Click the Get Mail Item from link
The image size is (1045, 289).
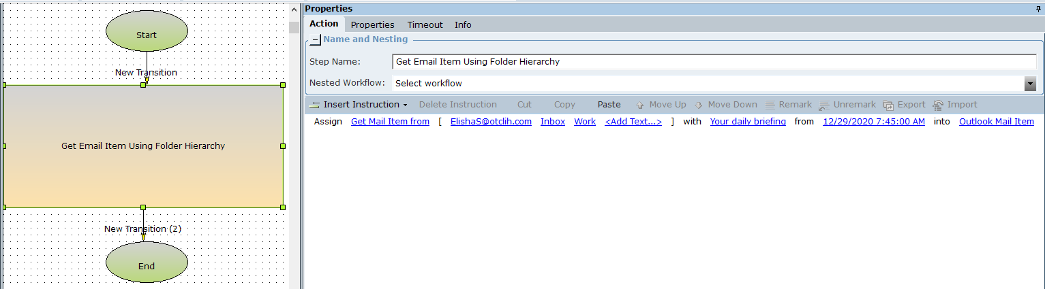point(390,122)
